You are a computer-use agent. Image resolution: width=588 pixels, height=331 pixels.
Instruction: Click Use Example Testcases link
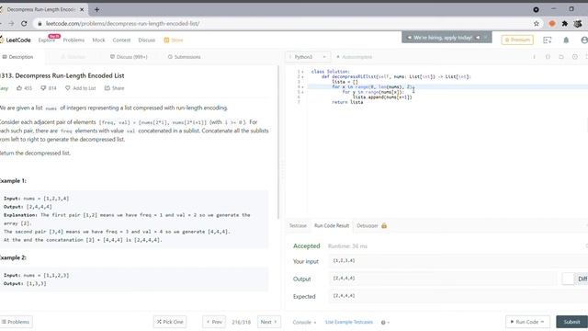(349, 322)
